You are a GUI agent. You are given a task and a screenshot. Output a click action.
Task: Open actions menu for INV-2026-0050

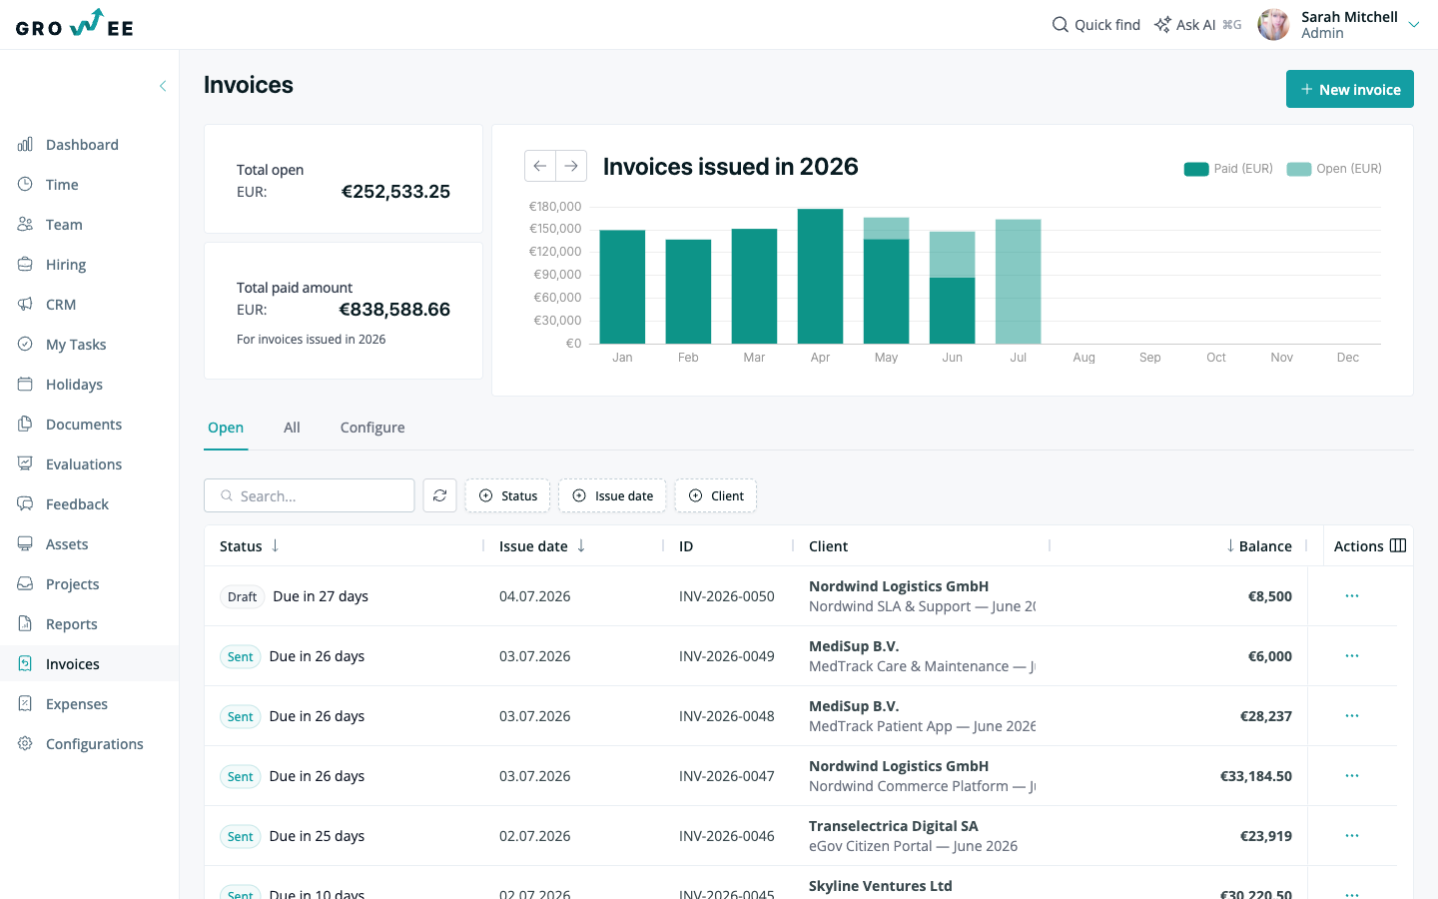coord(1352,596)
